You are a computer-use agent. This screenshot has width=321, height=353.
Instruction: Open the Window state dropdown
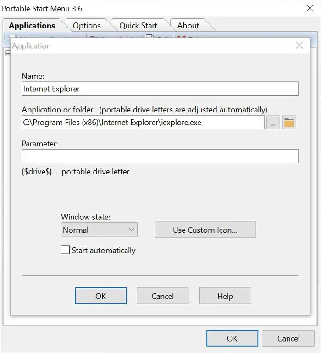tap(99, 230)
